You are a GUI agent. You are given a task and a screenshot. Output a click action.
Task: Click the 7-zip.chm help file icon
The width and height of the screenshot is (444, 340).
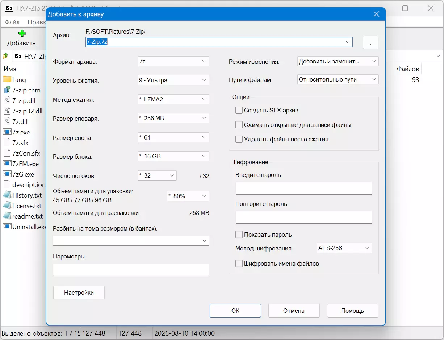[x=7, y=90]
